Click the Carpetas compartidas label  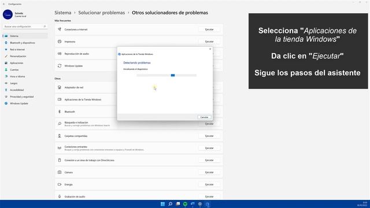76,136
